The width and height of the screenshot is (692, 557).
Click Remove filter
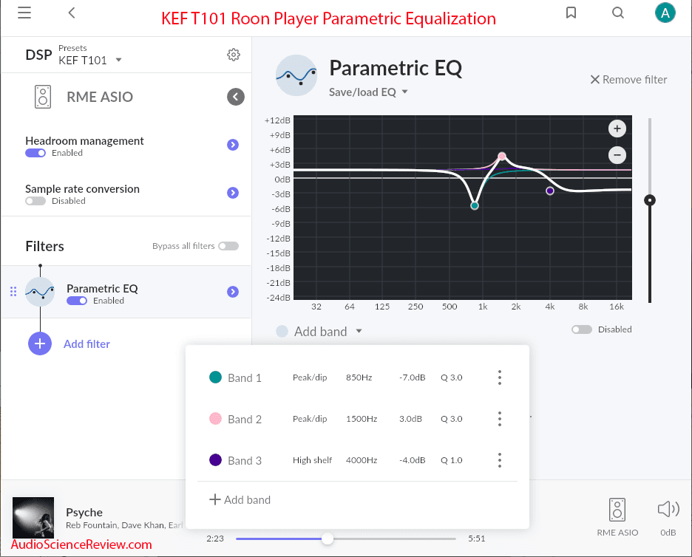pyautogui.click(x=628, y=80)
